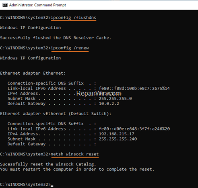Click the ipconfig /flushdns command text
This screenshot has height=188, width=198.
click(74, 18)
